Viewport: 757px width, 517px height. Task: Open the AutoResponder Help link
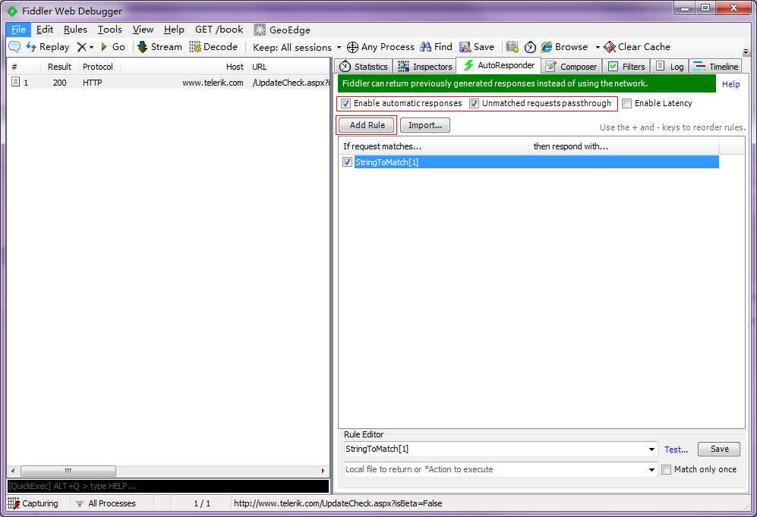pyautogui.click(x=730, y=84)
